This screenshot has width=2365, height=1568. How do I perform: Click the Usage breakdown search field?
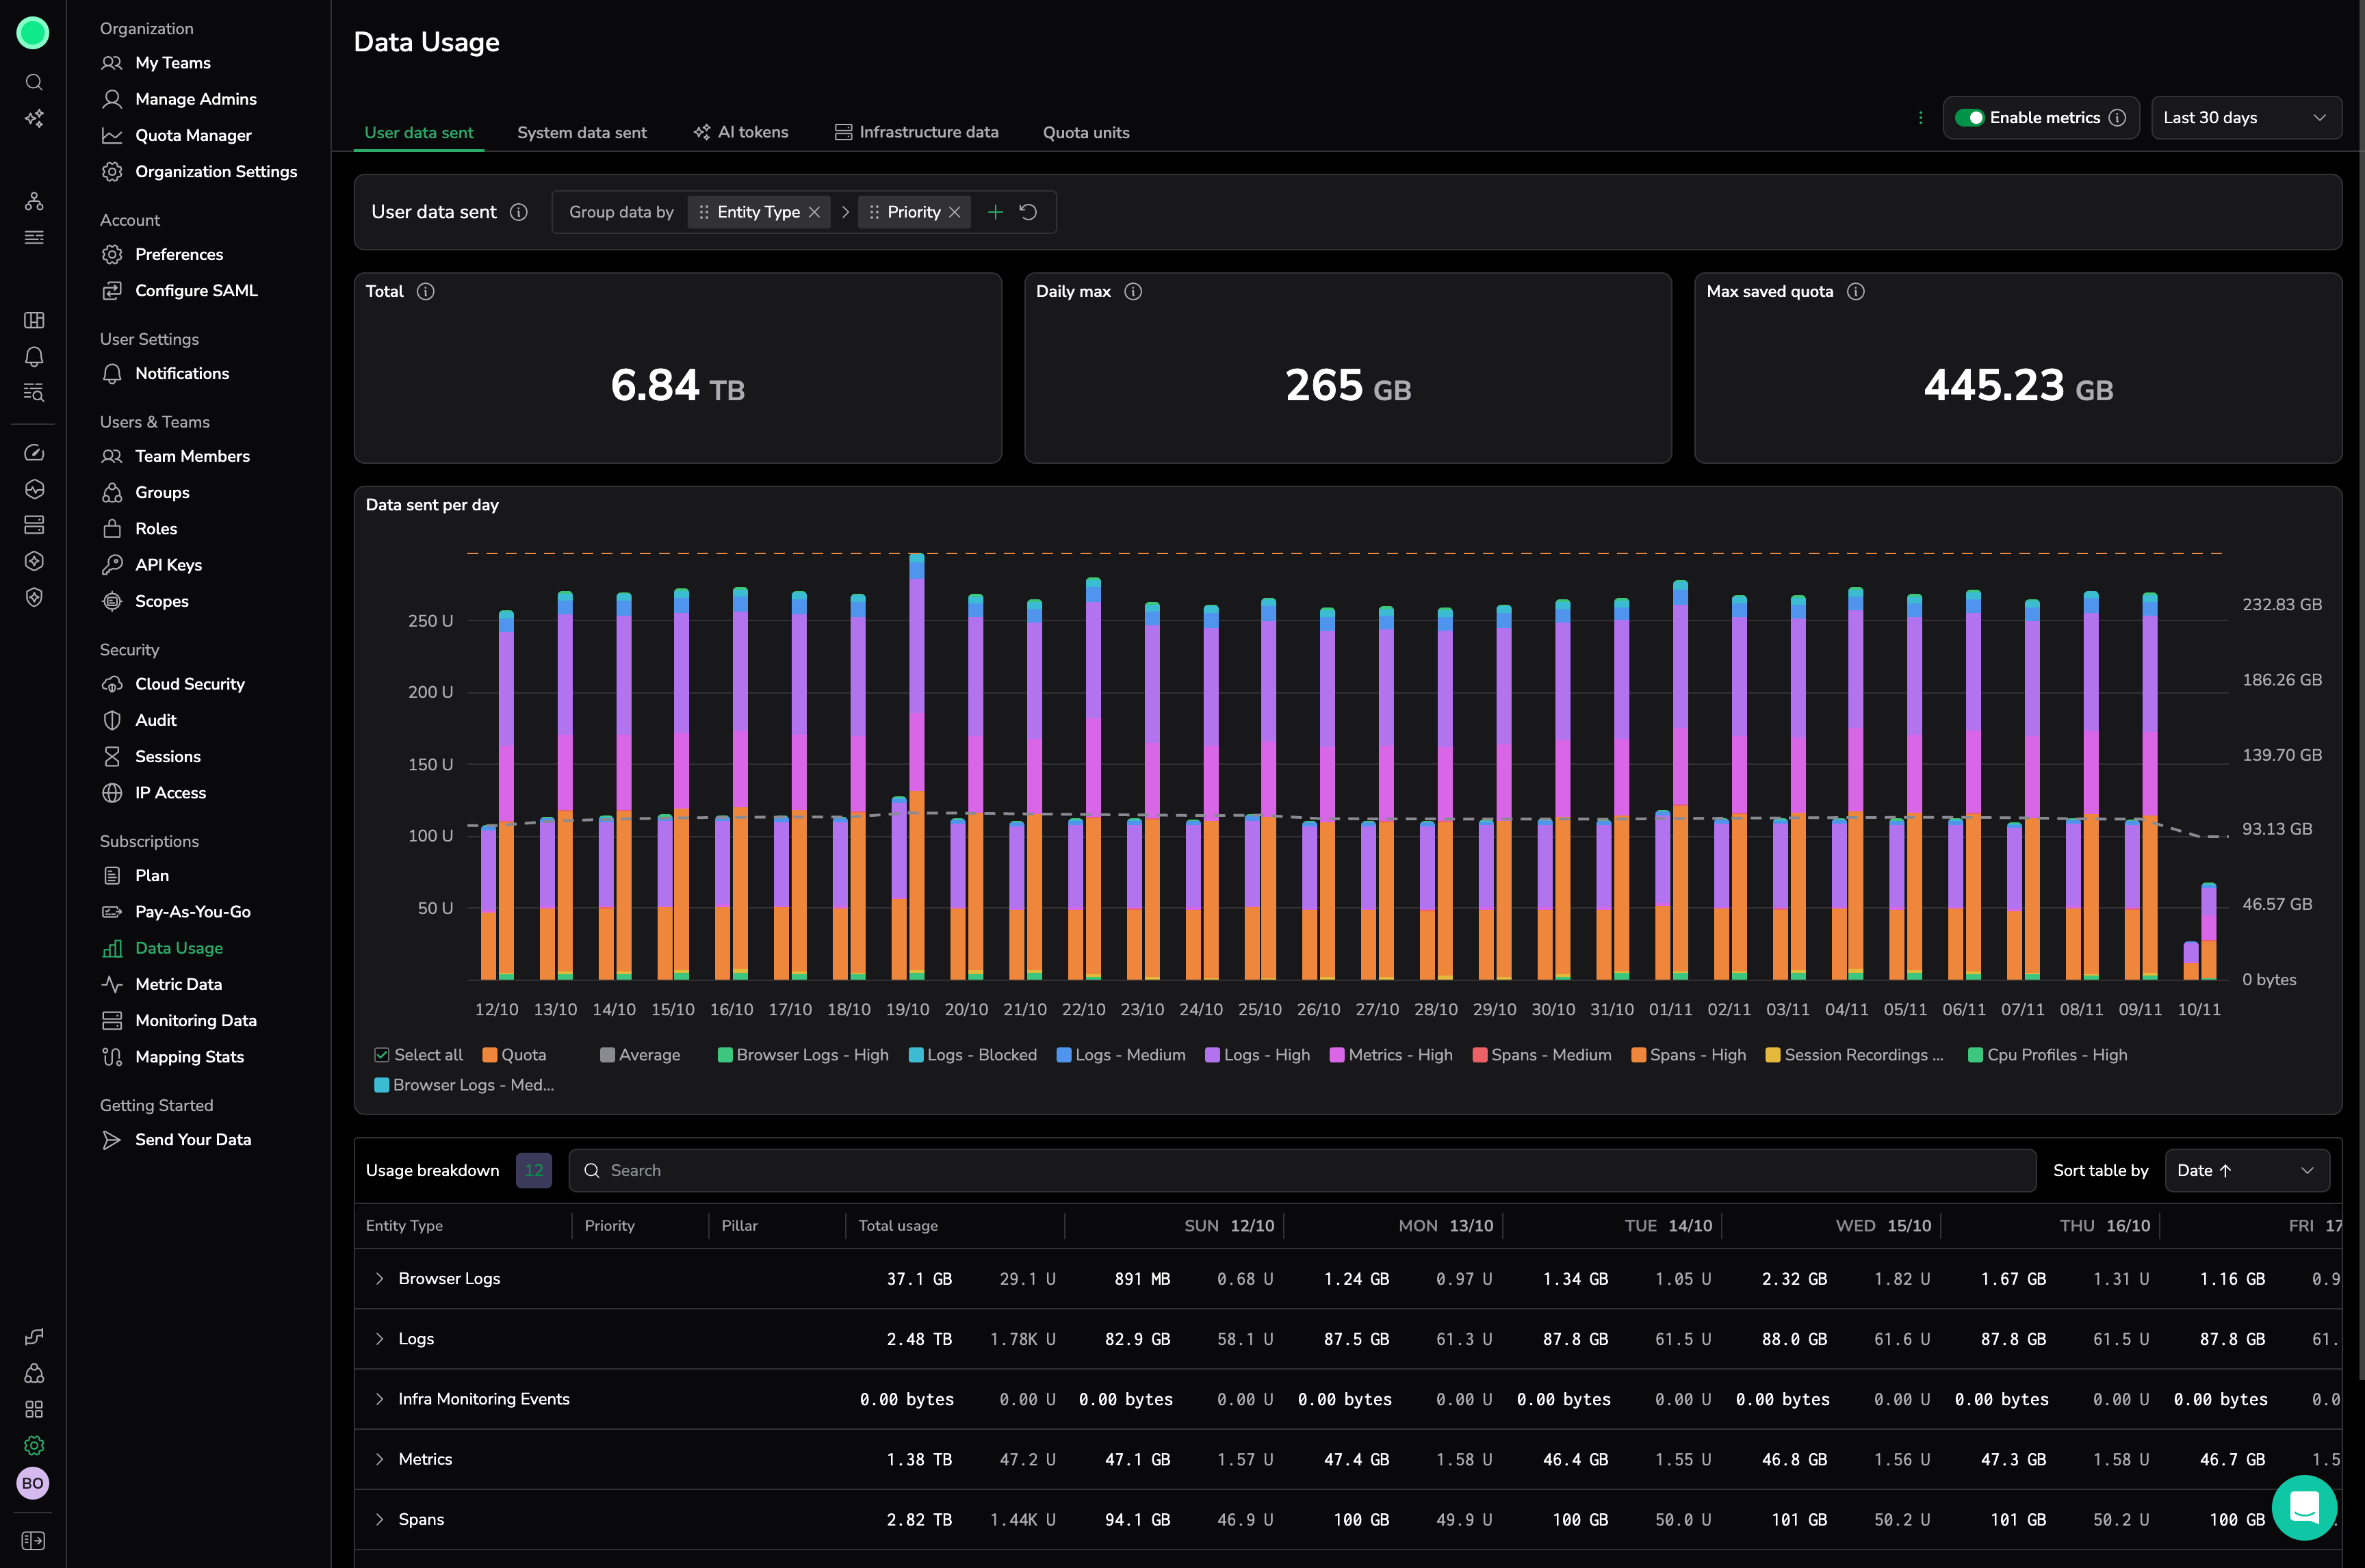pyautogui.click(x=1300, y=1171)
